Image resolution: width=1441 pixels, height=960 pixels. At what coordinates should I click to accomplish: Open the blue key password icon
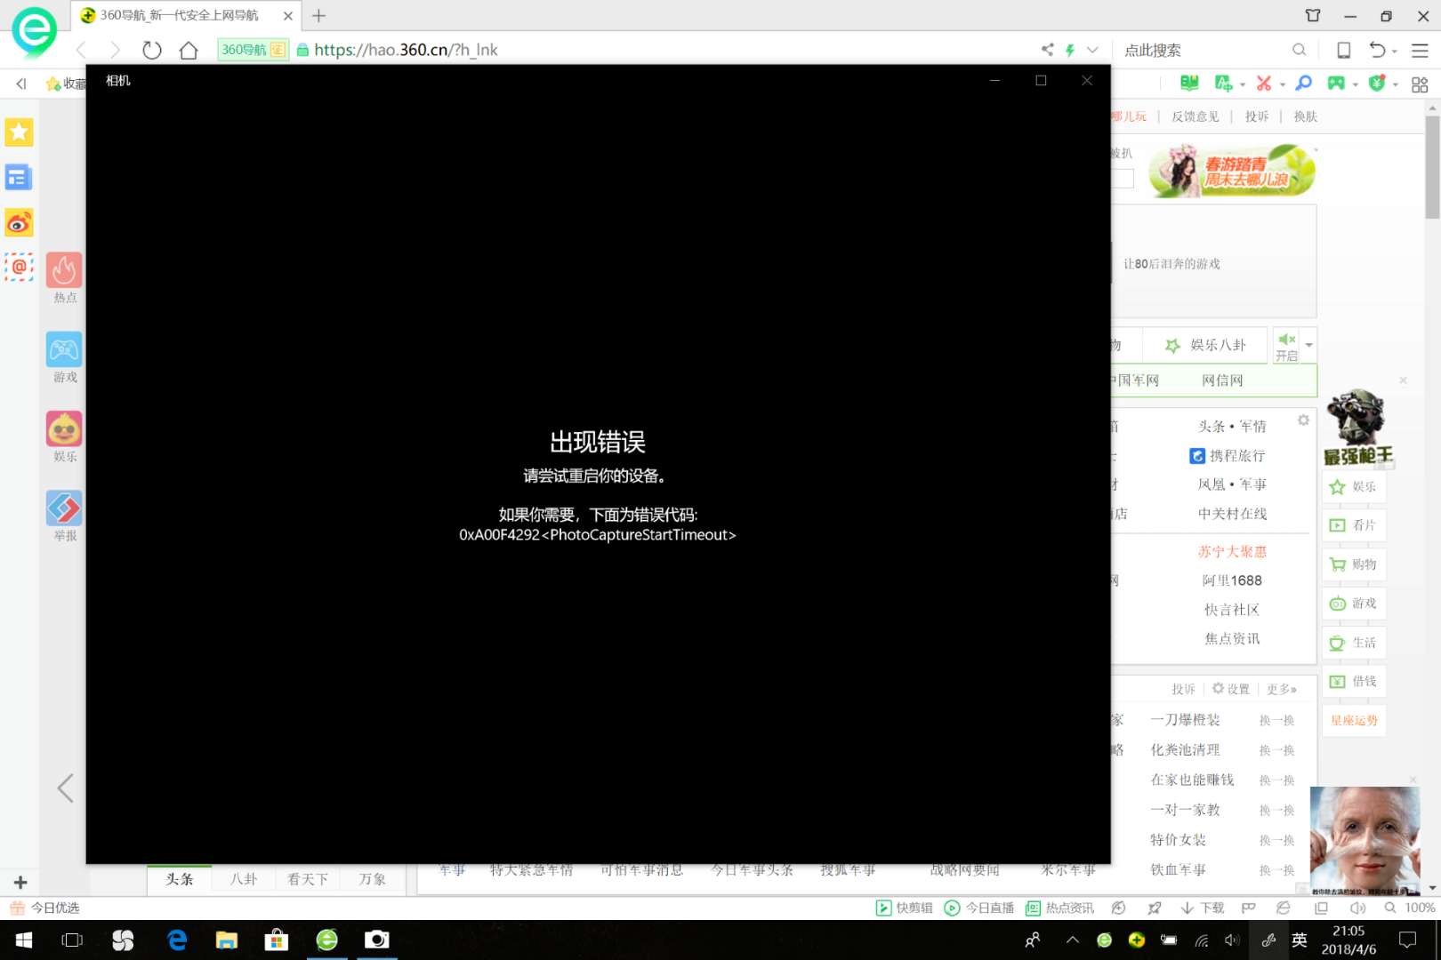[x=1304, y=83]
